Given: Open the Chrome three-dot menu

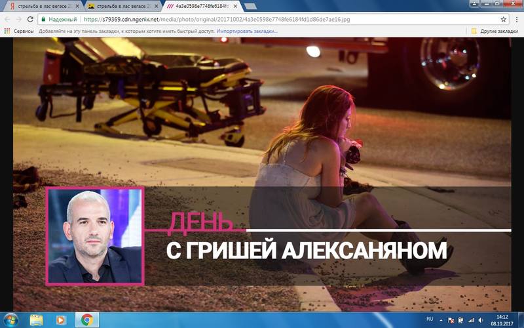Looking at the screenshot, I should pos(517,20).
